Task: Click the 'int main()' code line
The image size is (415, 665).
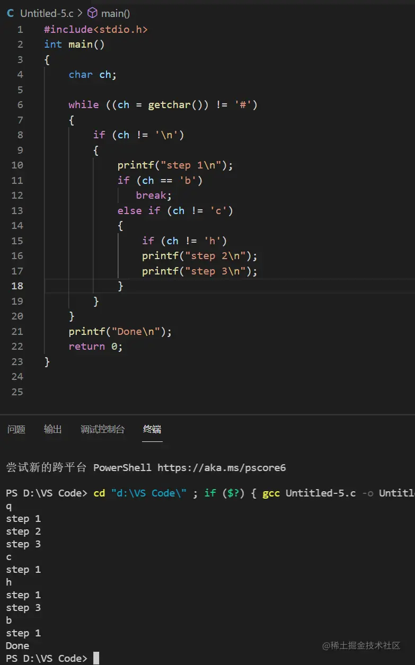Action: tap(74, 45)
